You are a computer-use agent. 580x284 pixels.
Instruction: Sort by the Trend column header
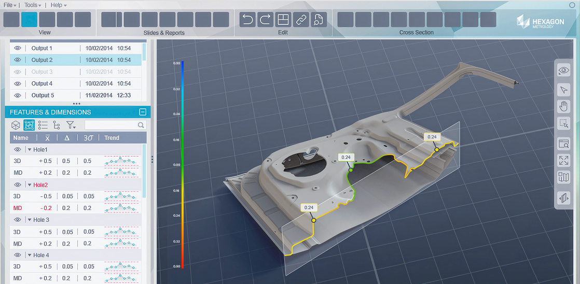click(x=112, y=138)
